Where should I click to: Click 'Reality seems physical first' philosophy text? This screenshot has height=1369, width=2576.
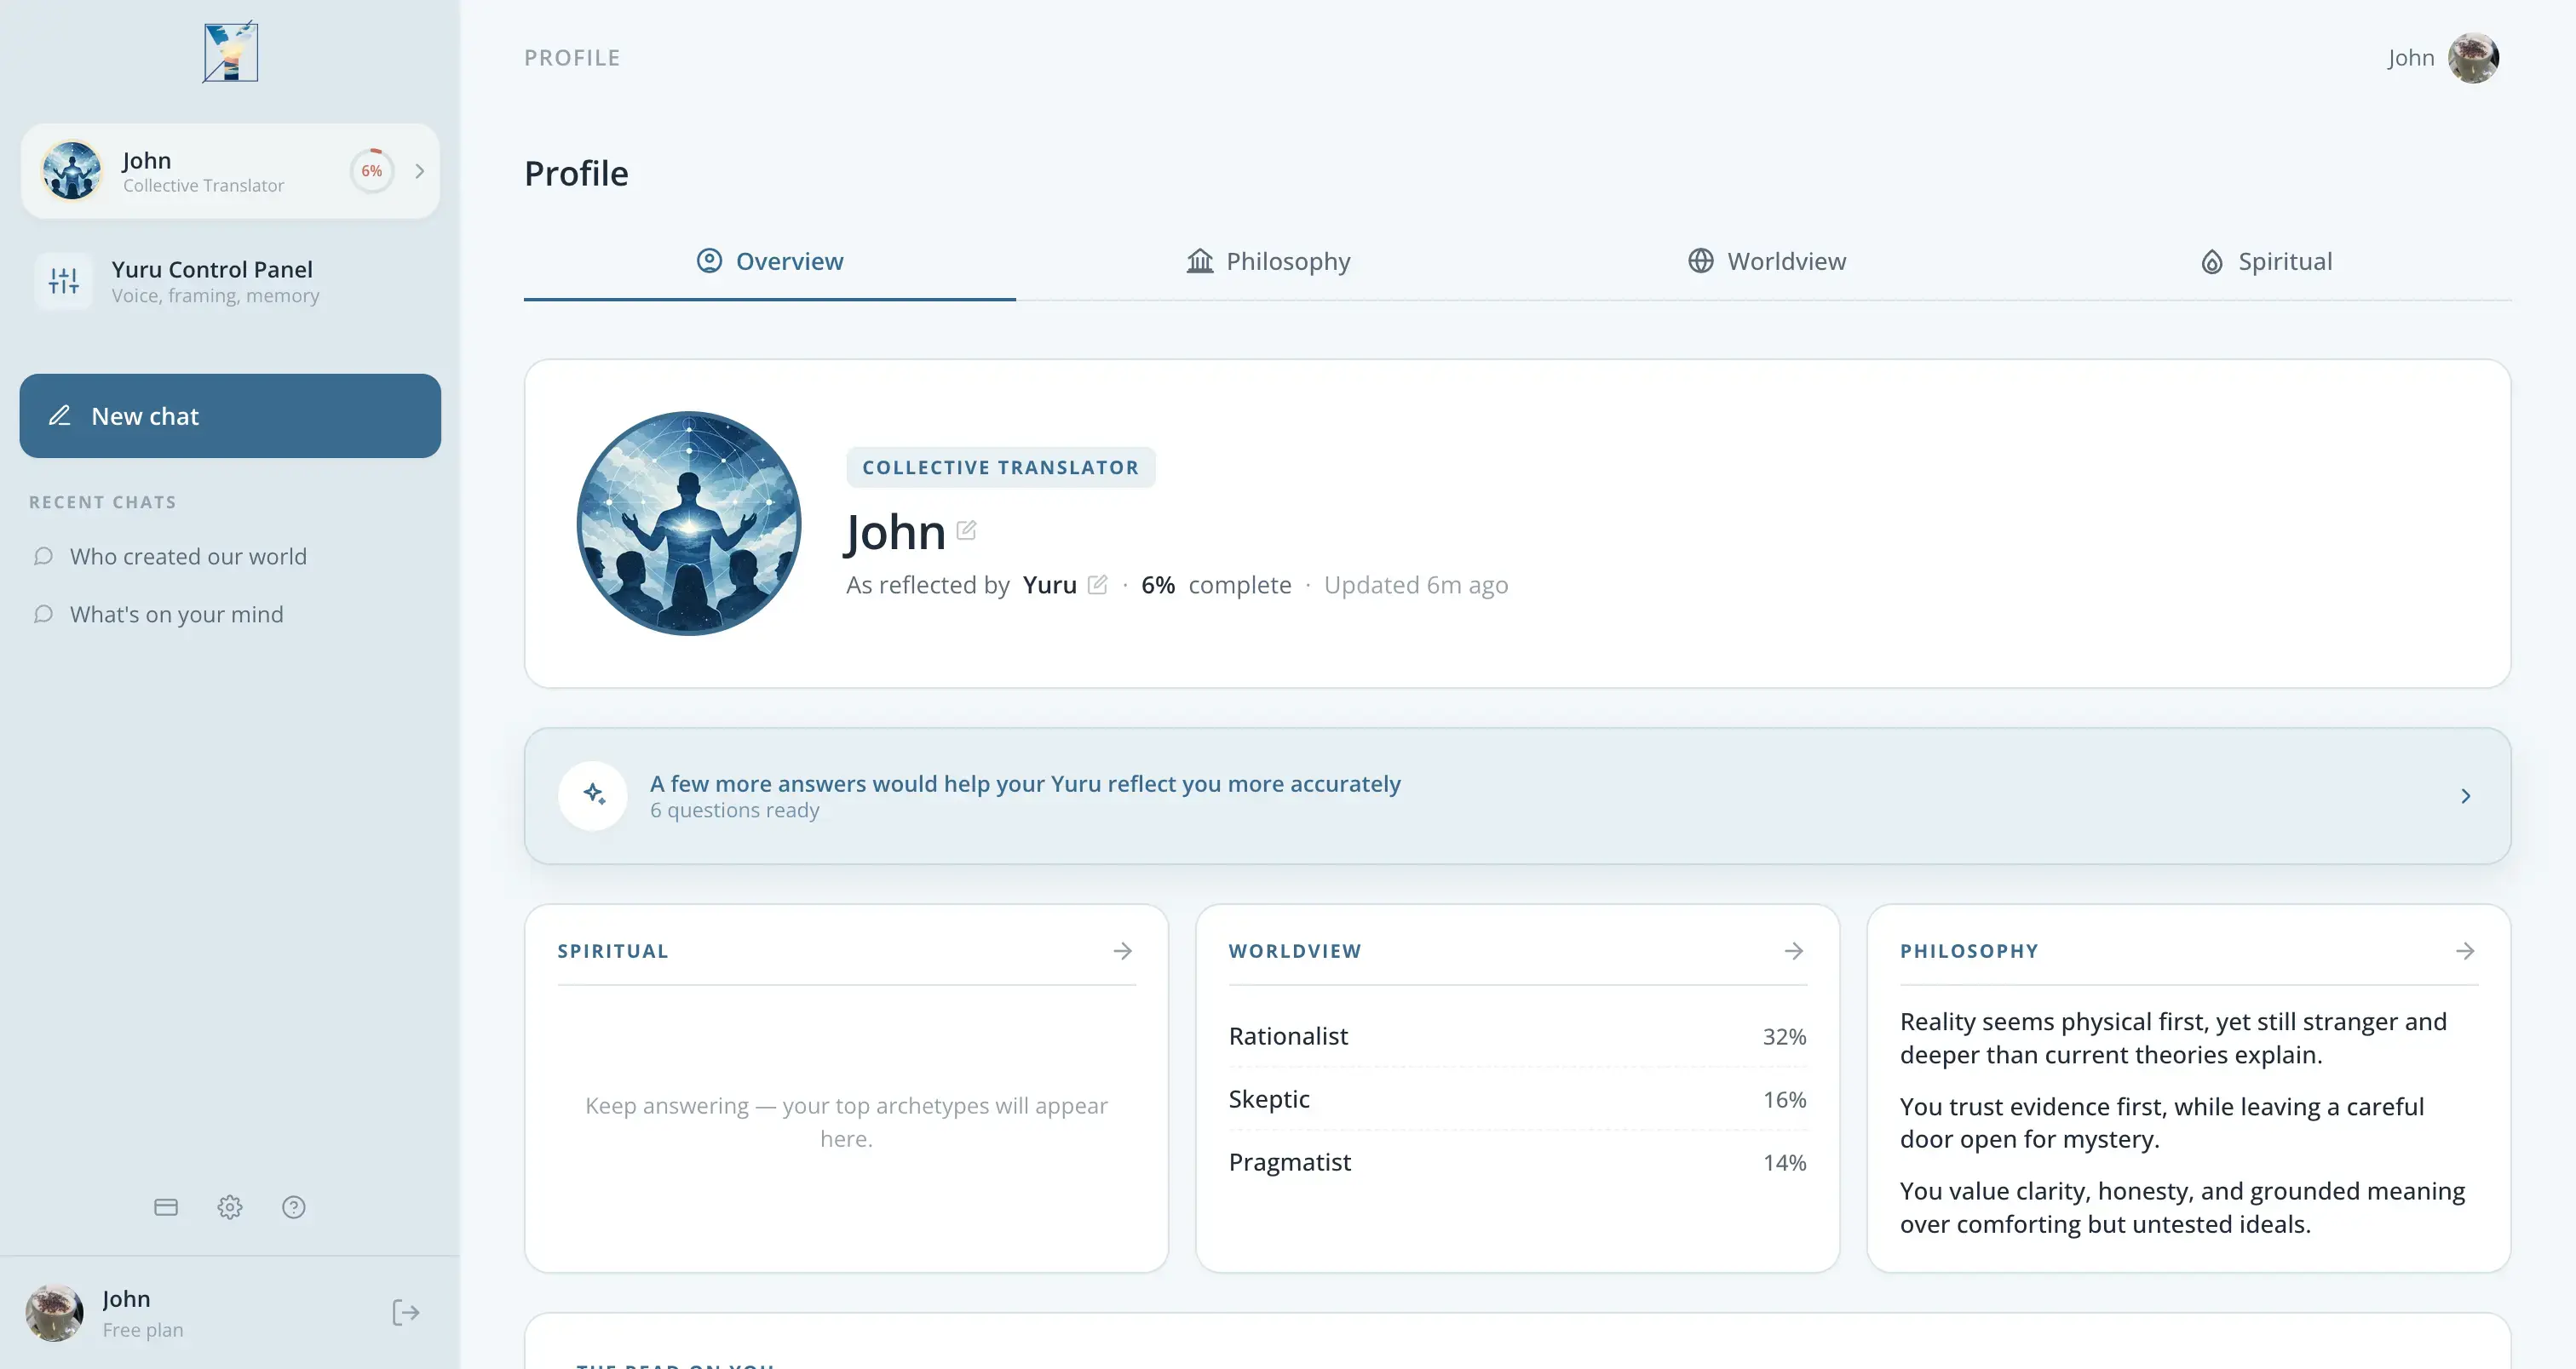(2173, 1038)
